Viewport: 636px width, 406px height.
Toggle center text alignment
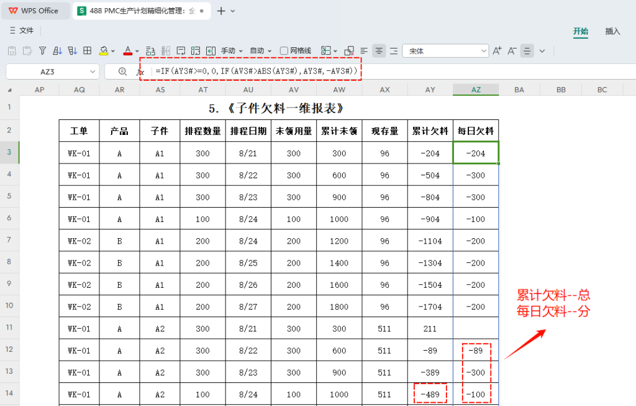point(379,51)
